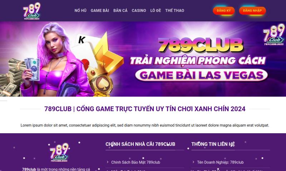The image size is (286, 171).
Task: Click the 789 Club logo in header
Action: pyautogui.click(x=32, y=11)
